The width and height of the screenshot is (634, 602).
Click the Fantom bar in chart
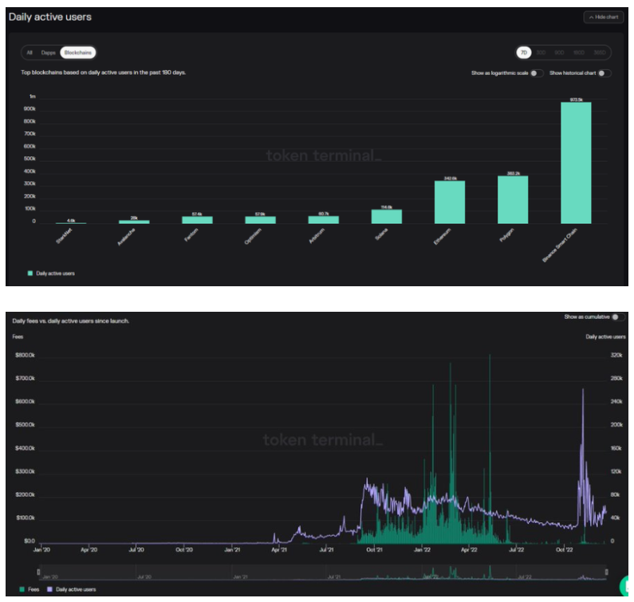[x=197, y=220]
